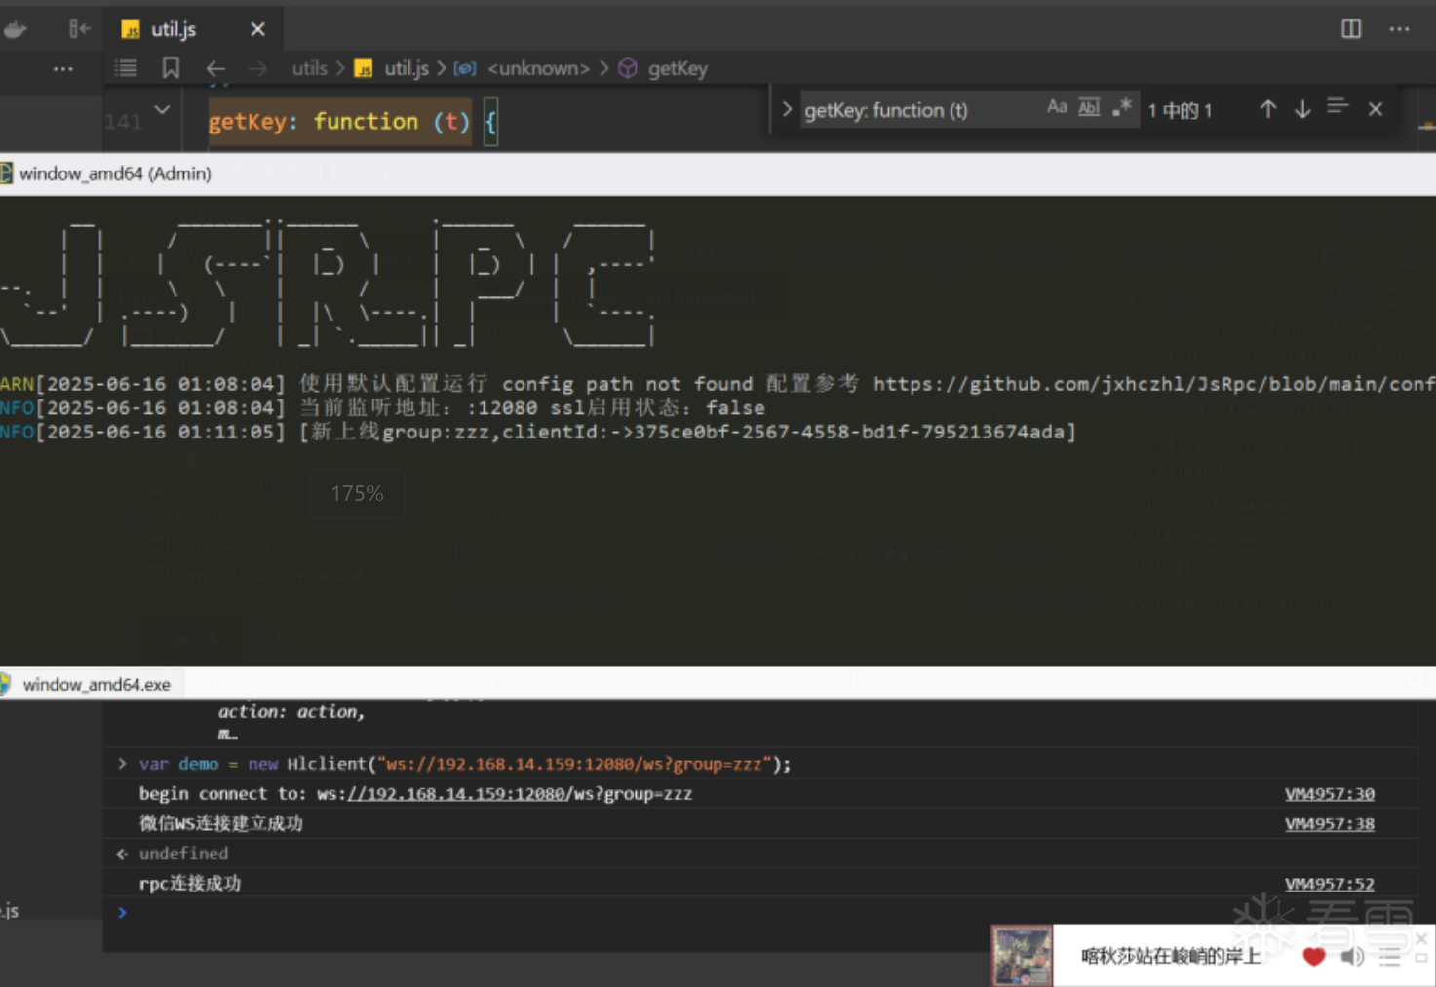This screenshot has height=987, width=1436.
Task: Click the match count text '1 中的 1'
Action: 1180,110
